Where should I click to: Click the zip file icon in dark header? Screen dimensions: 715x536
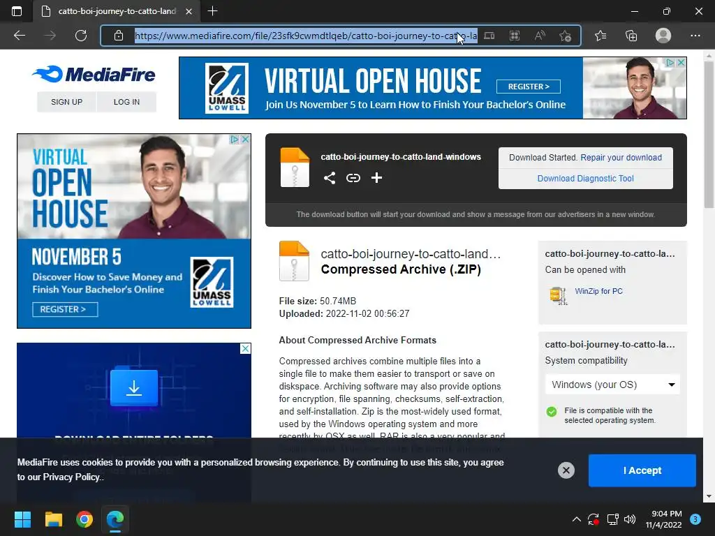pos(295,167)
